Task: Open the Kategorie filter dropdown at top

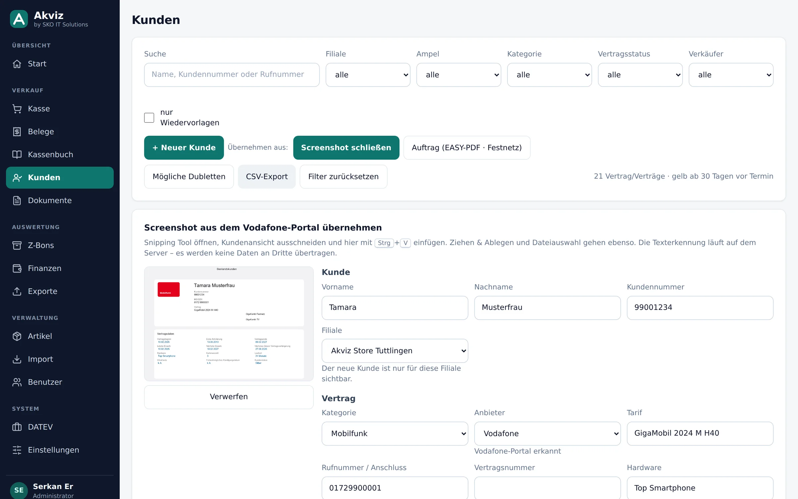Action: (549, 75)
